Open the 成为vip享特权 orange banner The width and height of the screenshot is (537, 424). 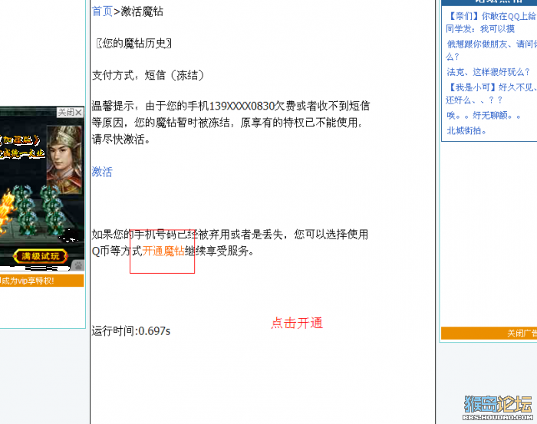(x=41, y=281)
